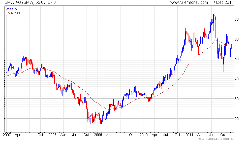Click the 2008 year label on time axis
247x141 pixels.
52,135
